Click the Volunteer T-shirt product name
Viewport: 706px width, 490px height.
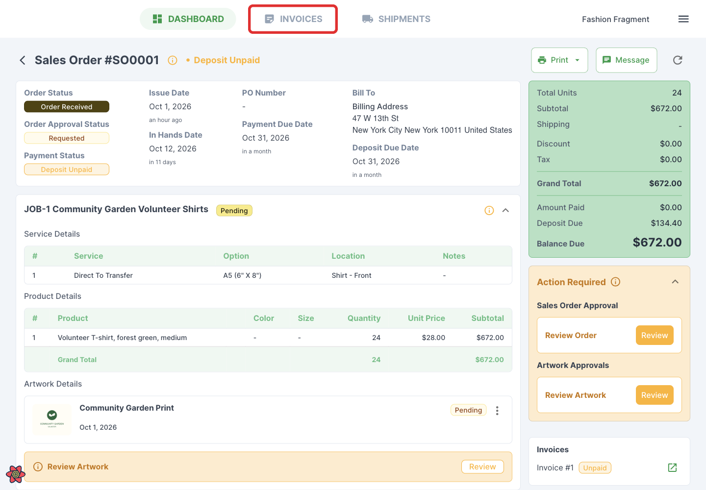[x=122, y=338]
